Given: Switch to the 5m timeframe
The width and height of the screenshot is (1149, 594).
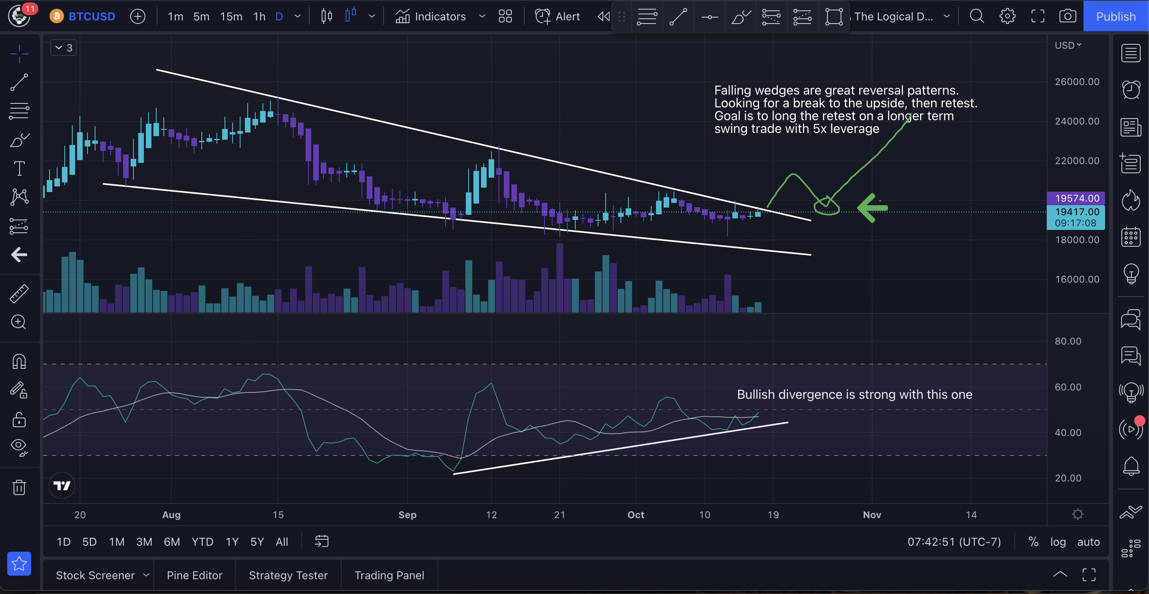Looking at the screenshot, I should tap(201, 16).
